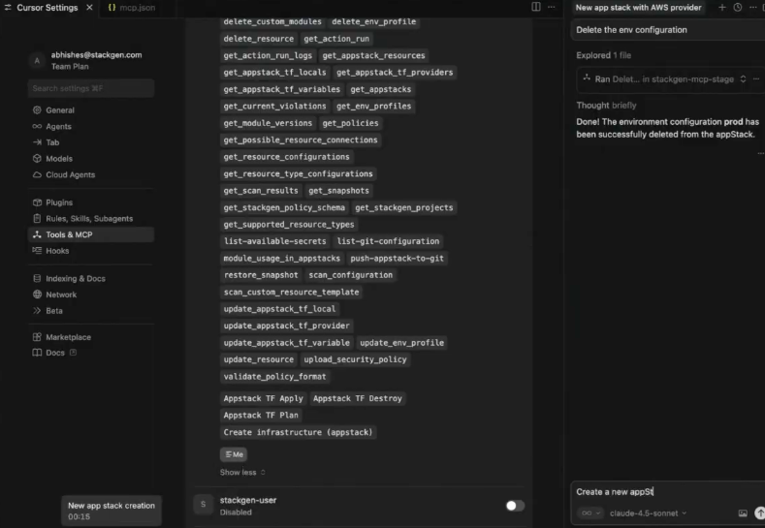This screenshot has height=528, width=765.
Task: Click the validate_policy_format tool chip
Action: pyautogui.click(x=274, y=376)
